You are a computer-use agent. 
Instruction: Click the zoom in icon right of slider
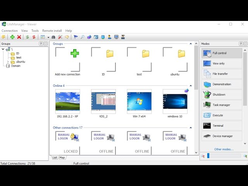click(245, 156)
